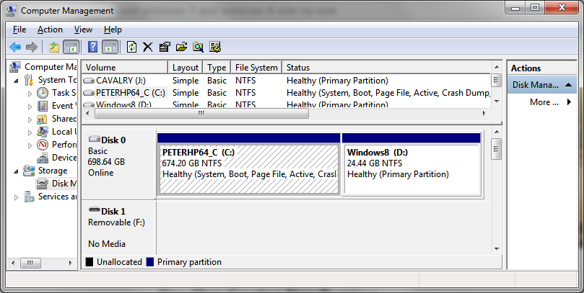Click the Properties toolbar icon
Viewport: 584px width, 293px height.
(x=165, y=48)
